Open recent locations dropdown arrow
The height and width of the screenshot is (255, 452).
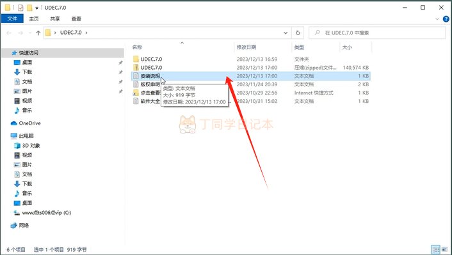(30, 33)
